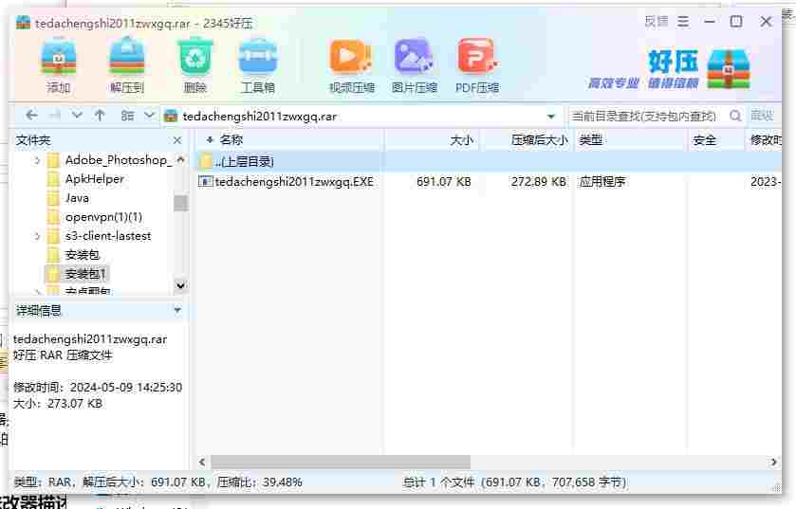The width and height of the screenshot is (796, 509).
Task: Click the 当前目录查找 search field
Action: click(643, 117)
